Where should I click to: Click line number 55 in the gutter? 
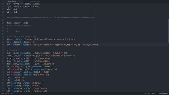pyautogui.click(x=3, y=91)
